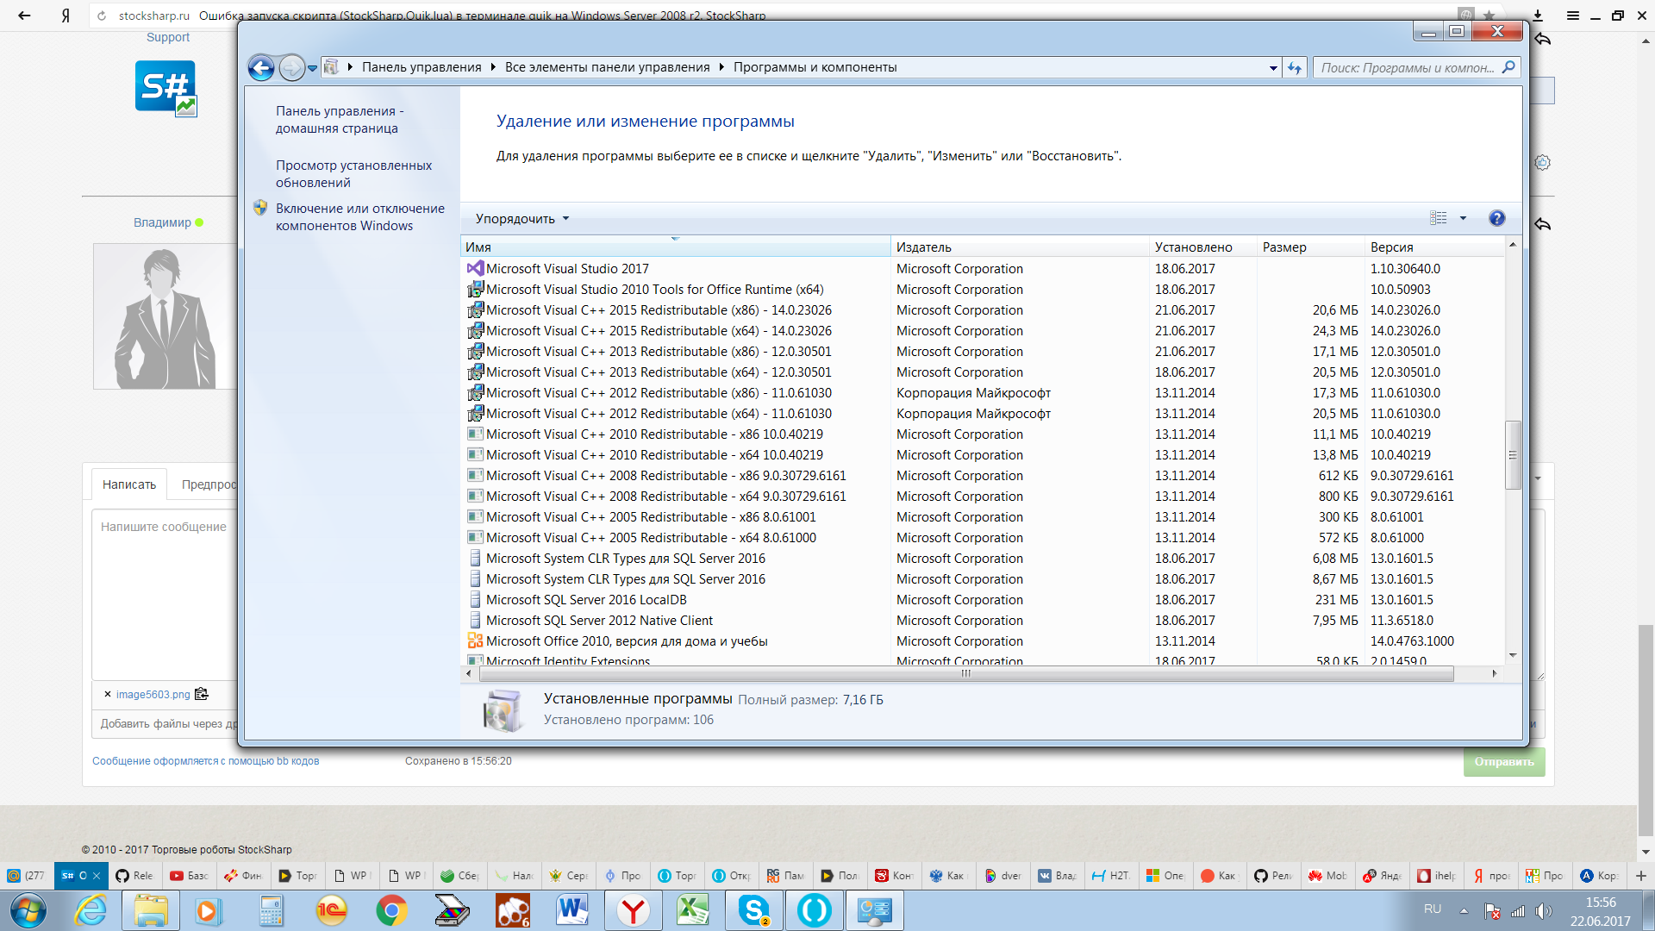View installed updates link
1655x931 pixels.
[353, 174]
